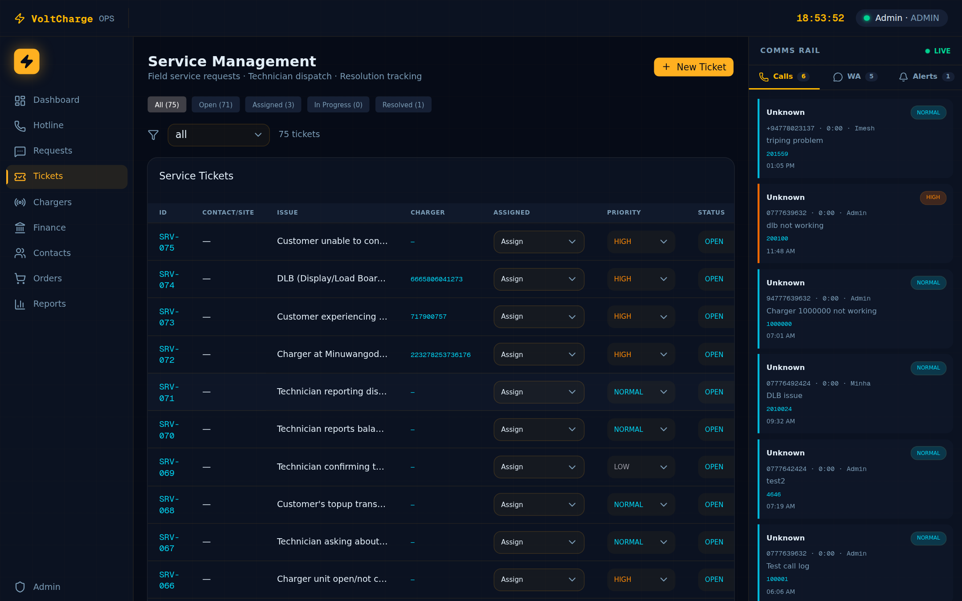The image size is (962, 601).
Task: Click the funnel filter icon
Action: pos(153,135)
